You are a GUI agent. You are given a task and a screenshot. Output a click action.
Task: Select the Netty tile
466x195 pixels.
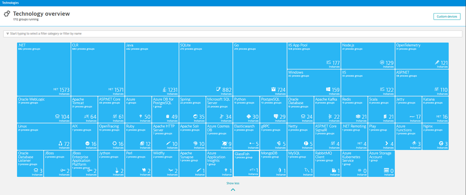click(300, 137)
